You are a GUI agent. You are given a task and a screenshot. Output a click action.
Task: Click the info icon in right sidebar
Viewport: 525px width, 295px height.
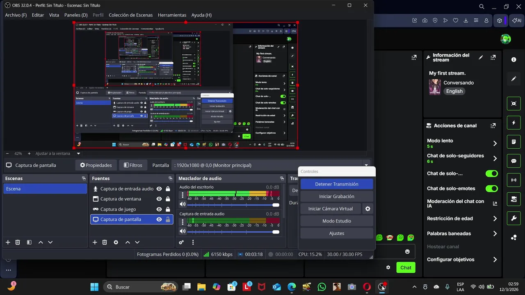pyautogui.click(x=514, y=59)
